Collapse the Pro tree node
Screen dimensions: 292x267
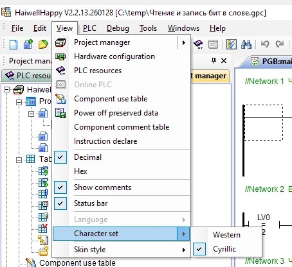19,102
